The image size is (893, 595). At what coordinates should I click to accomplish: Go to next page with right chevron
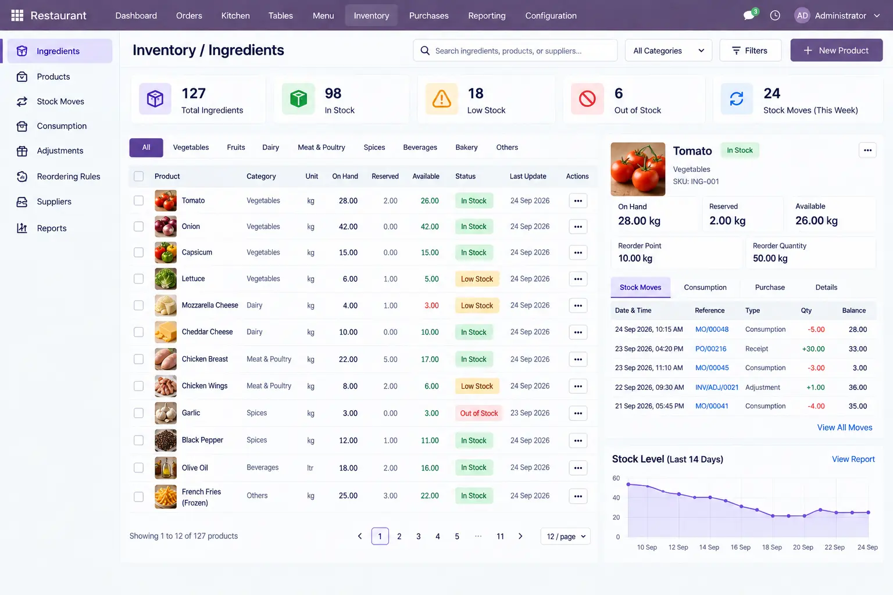(x=520, y=536)
